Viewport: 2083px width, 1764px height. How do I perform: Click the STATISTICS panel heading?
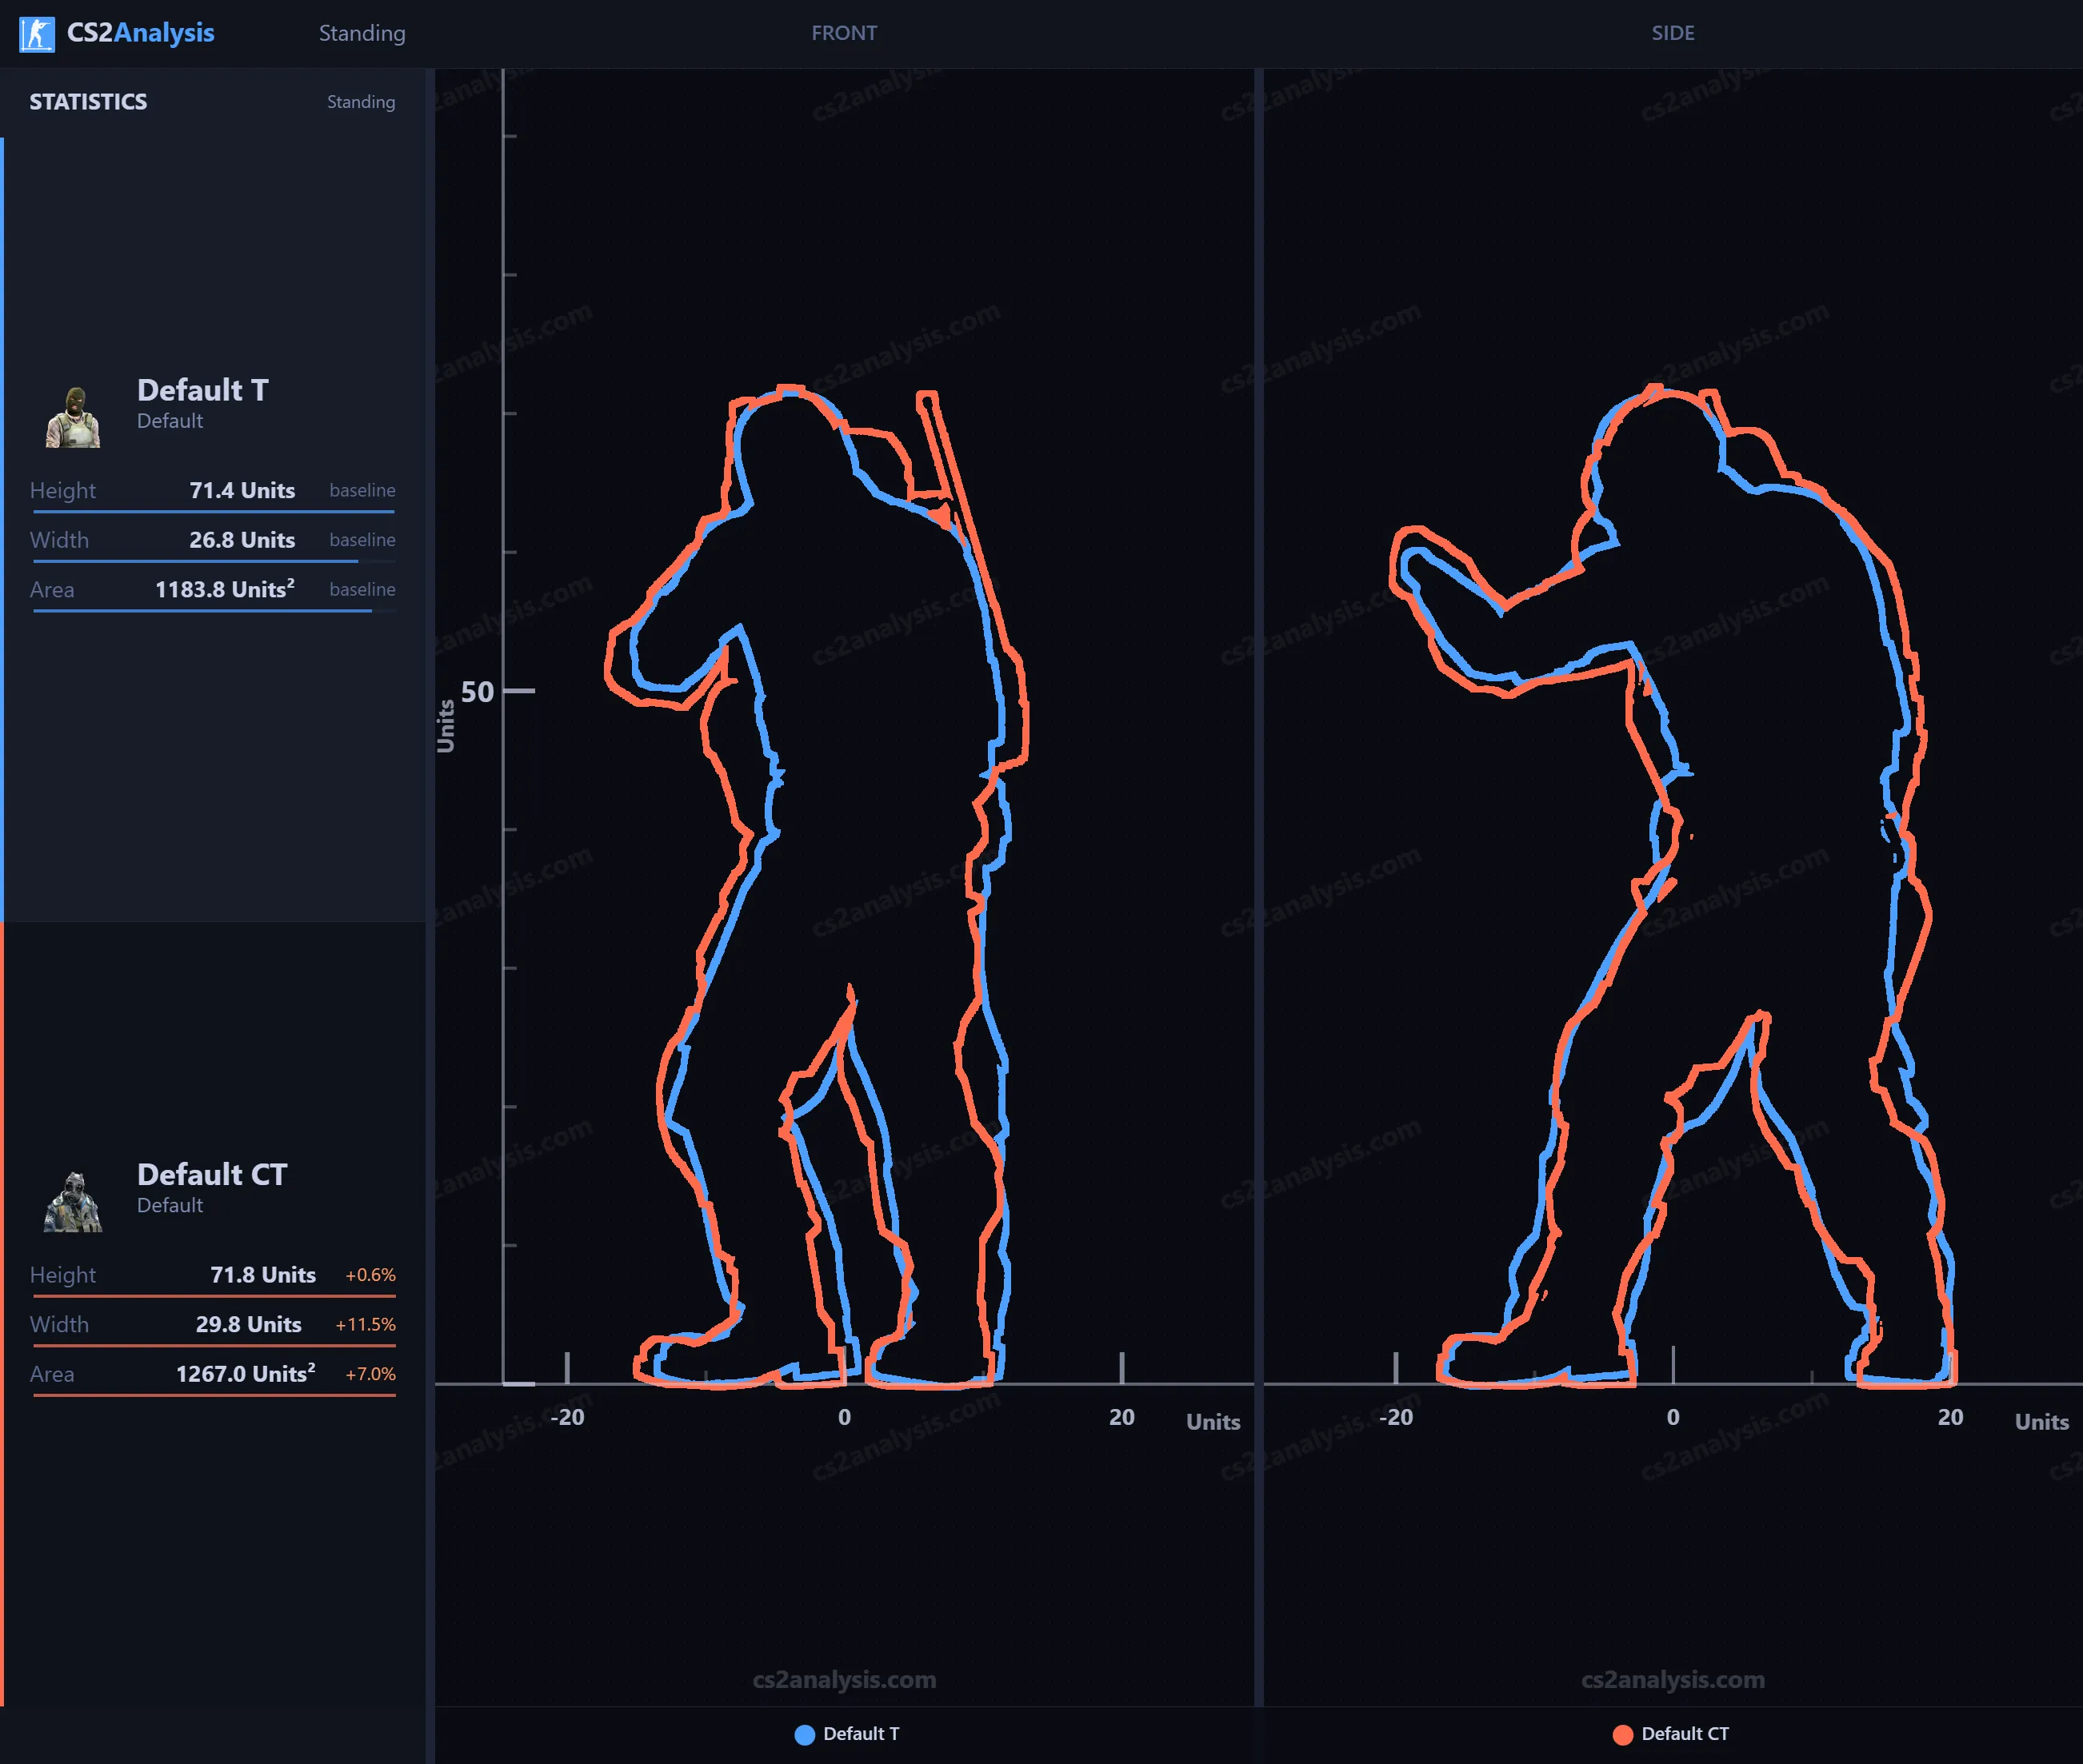click(x=88, y=102)
